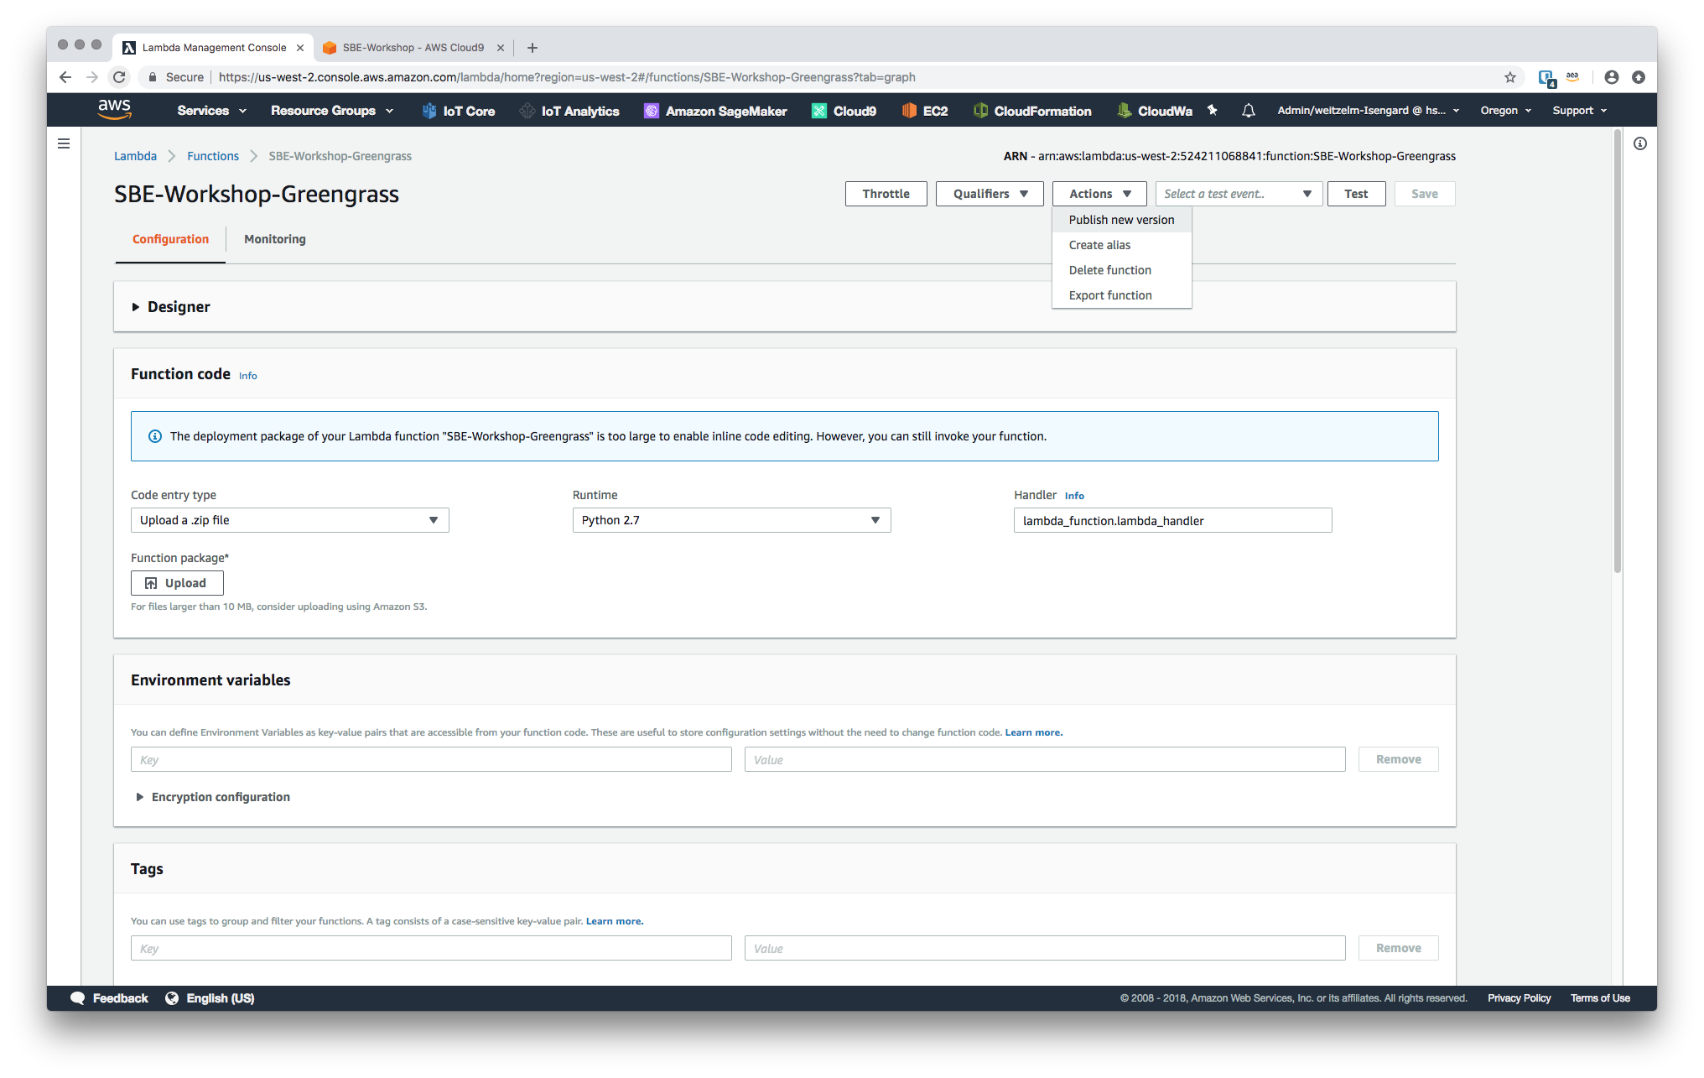Screen dimensions: 1704x1078
Task: Click the tag Key field
Action: coord(431,948)
